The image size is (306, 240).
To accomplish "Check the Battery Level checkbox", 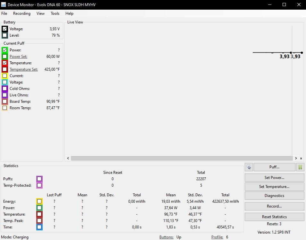I will point(5,35).
